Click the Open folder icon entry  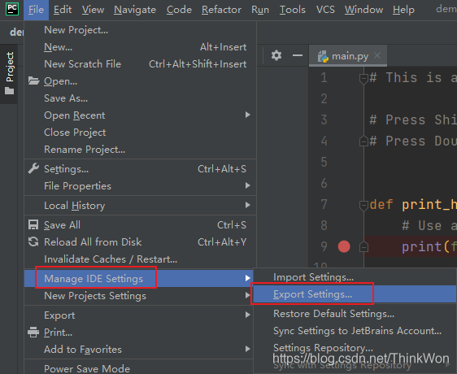click(x=34, y=80)
